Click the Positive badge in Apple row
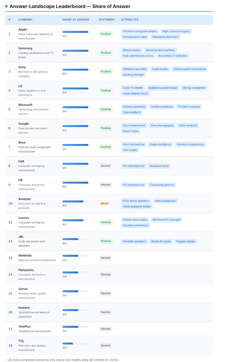 point(106,34)
